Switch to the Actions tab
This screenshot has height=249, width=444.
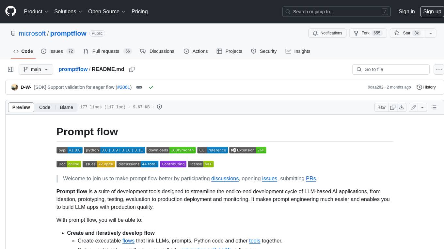(x=196, y=51)
